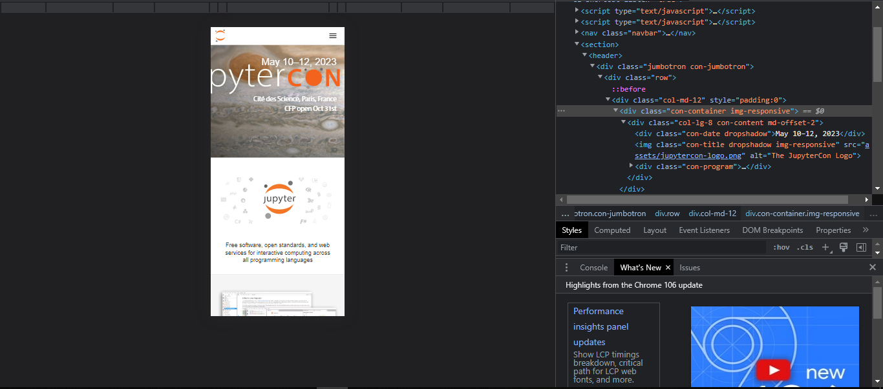Screen dimensions: 883x389
Task: Click the left breadcrumb overflow ellipsis
Action: pyautogui.click(x=565, y=214)
